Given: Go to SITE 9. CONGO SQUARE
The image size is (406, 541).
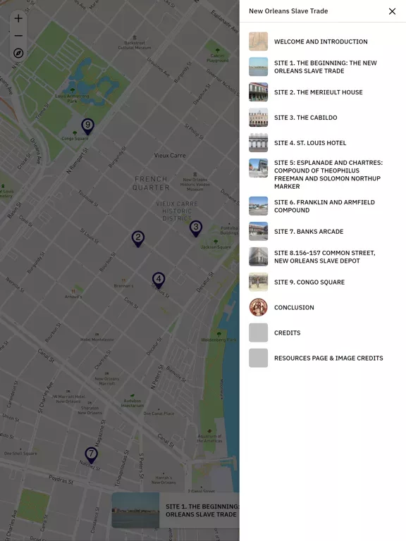Looking at the screenshot, I should coord(309,282).
